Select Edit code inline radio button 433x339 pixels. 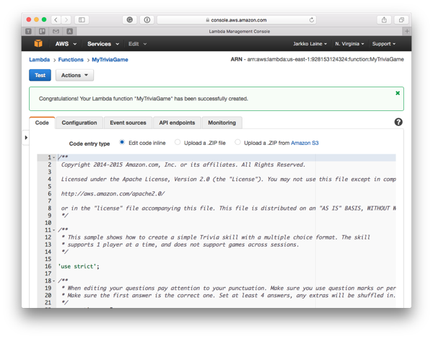click(x=122, y=142)
